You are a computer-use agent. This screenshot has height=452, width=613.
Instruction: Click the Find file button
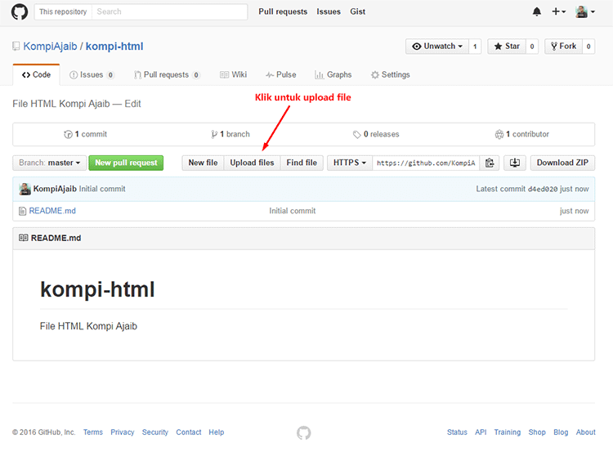pyautogui.click(x=302, y=163)
